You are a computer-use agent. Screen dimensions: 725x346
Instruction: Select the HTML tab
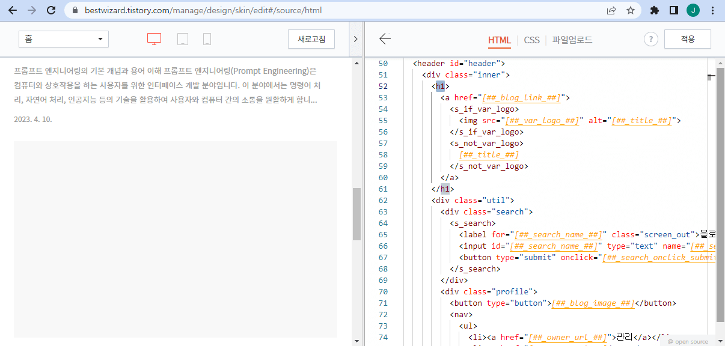(x=500, y=40)
